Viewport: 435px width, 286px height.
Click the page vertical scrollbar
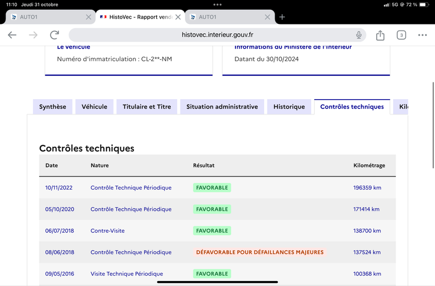point(433,125)
